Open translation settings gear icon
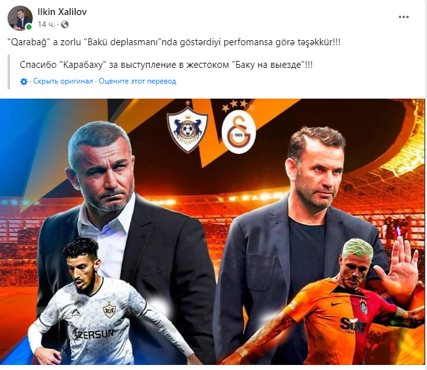427x370 pixels. tap(24, 81)
